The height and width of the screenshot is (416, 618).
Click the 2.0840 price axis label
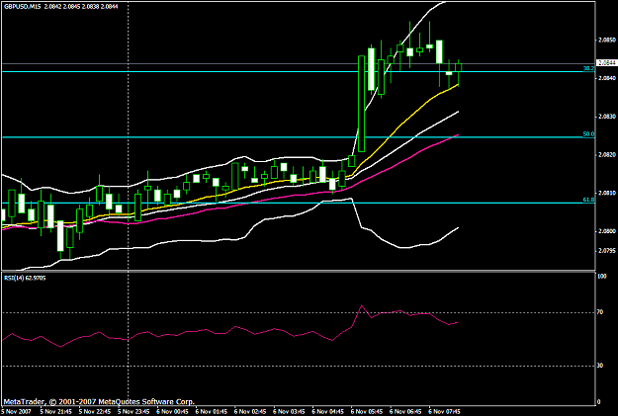click(607, 78)
